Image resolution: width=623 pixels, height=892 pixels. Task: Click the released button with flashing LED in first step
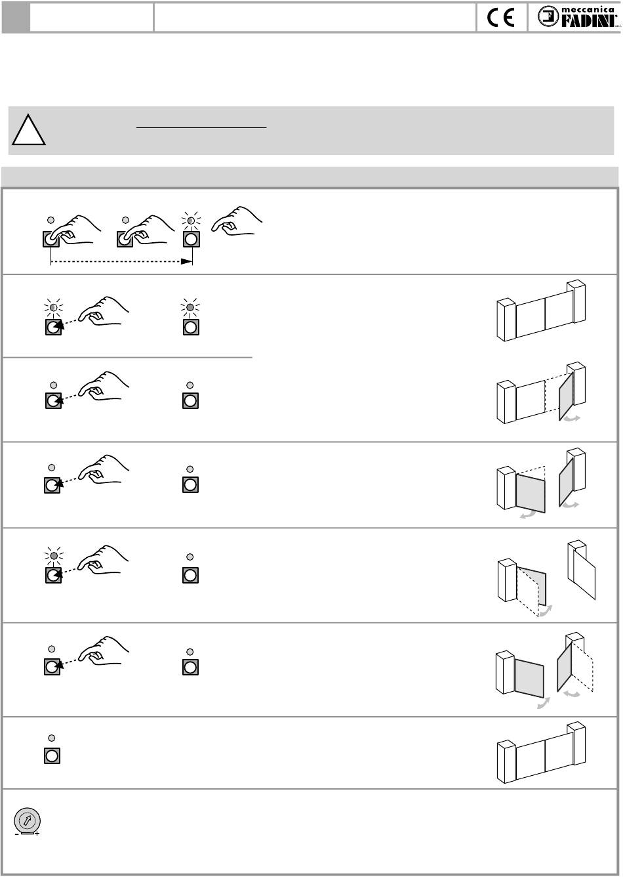click(191, 238)
